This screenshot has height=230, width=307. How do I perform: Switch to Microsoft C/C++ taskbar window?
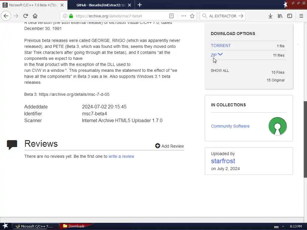pos(36,226)
